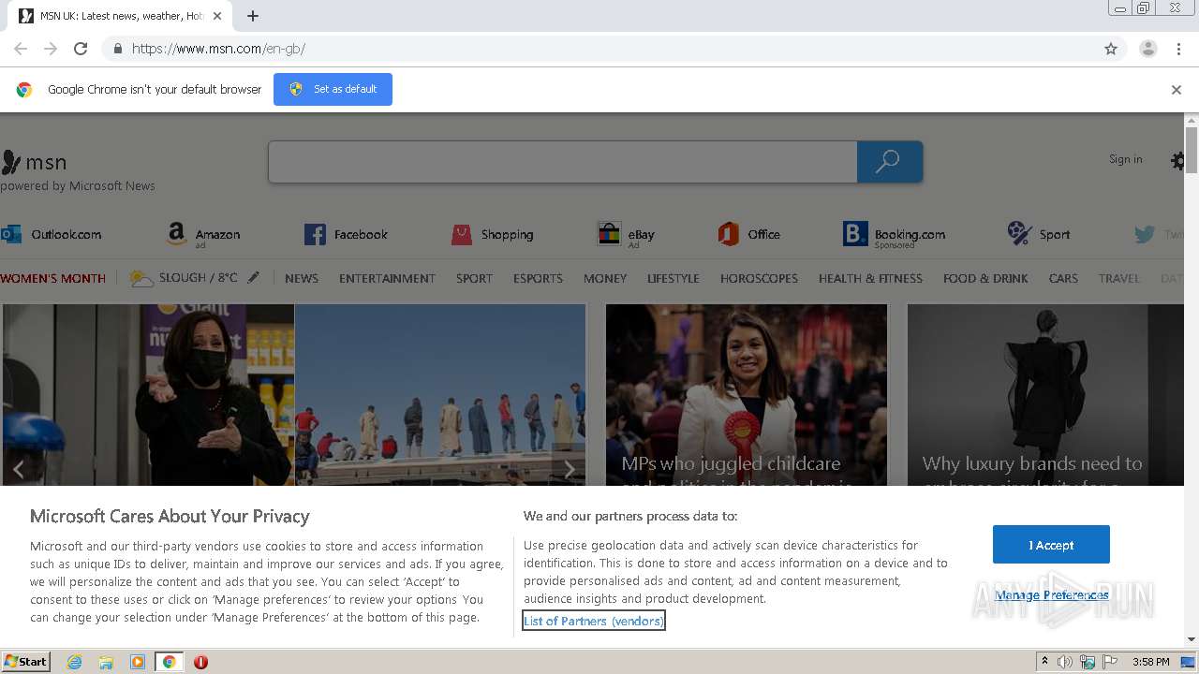The image size is (1199, 674).
Task: Open Shopping bag shortcut icon
Action: coord(462,234)
